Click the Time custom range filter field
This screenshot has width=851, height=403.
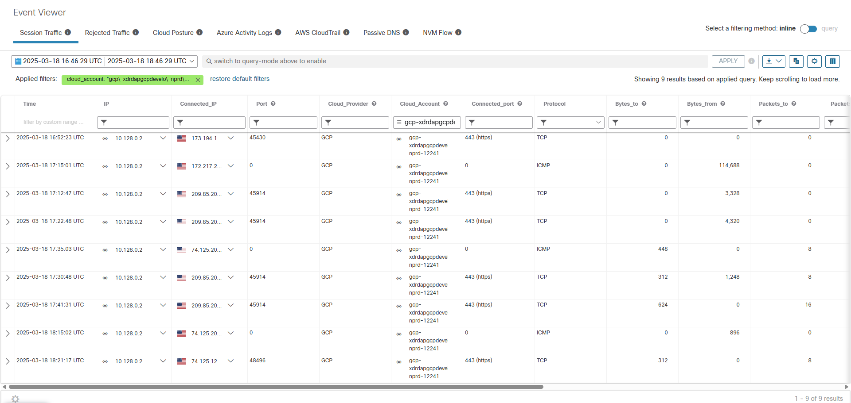[55, 122]
